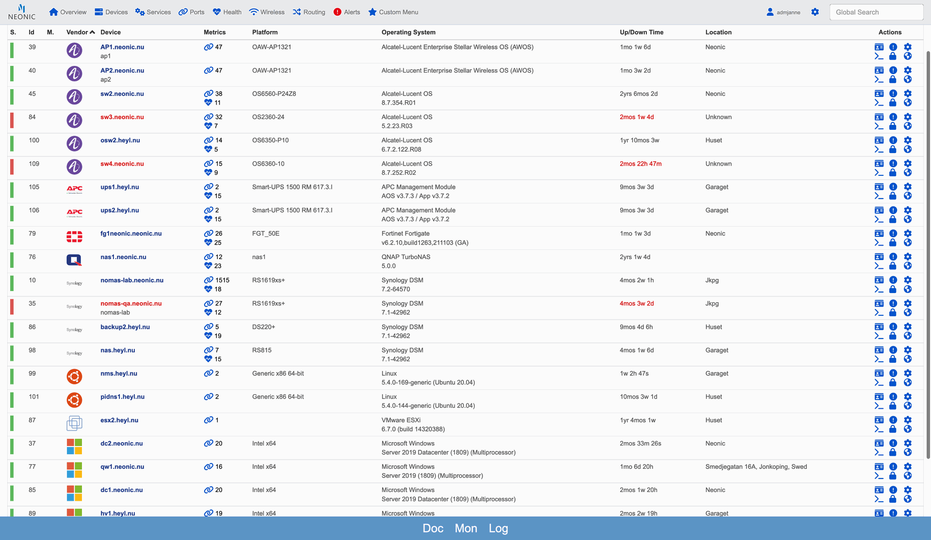Sort by the Platform column header
Image resolution: width=931 pixels, height=540 pixels.
click(x=265, y=32)
